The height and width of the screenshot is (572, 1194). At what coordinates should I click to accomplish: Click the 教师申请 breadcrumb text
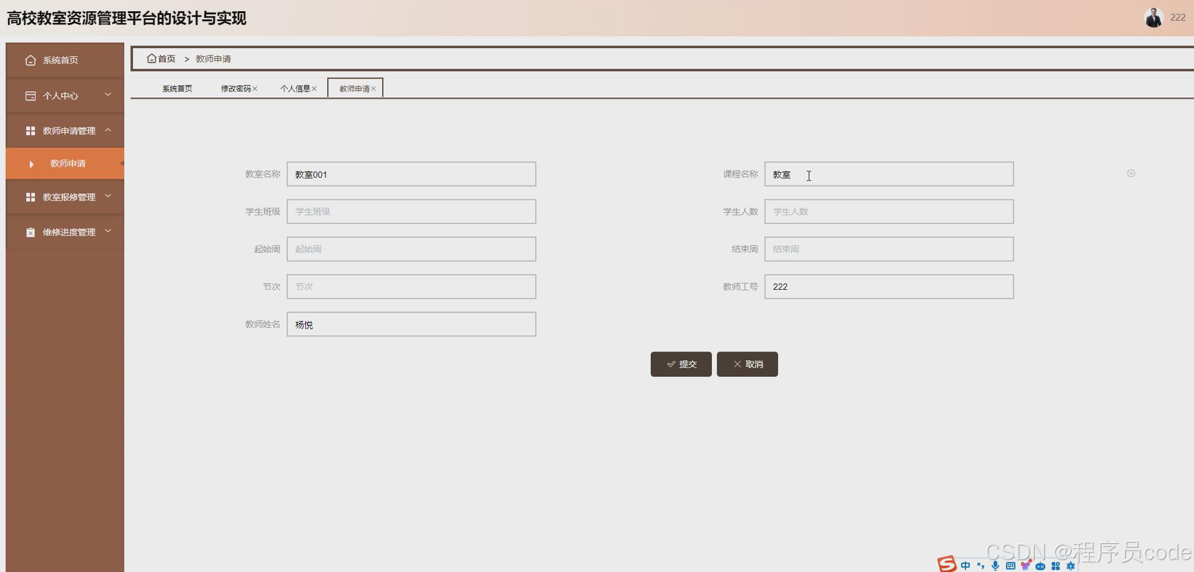tap(213, 59)
